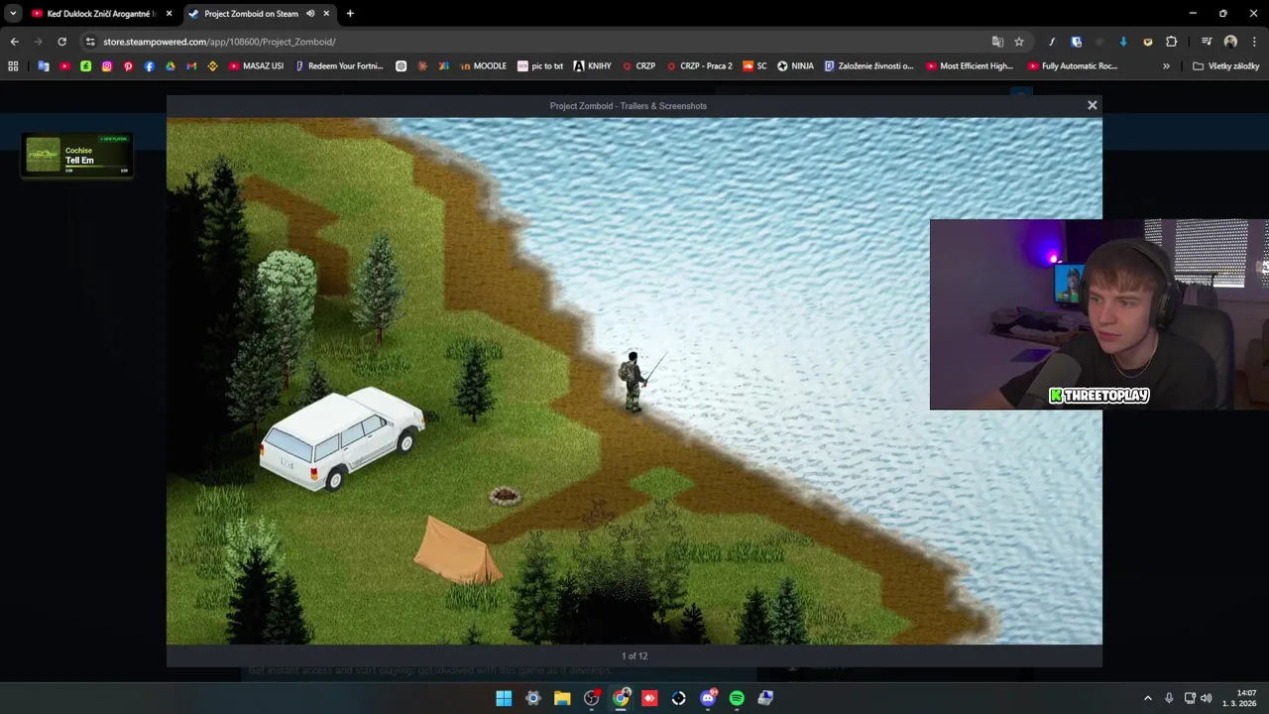1269x714 pixels.
Task: Close the Trailers & Screenshots viewer
Action: (1093, 105)
